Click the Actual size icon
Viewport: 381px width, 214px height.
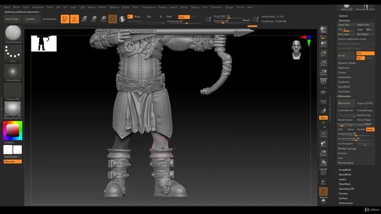[x=323, y=63]
